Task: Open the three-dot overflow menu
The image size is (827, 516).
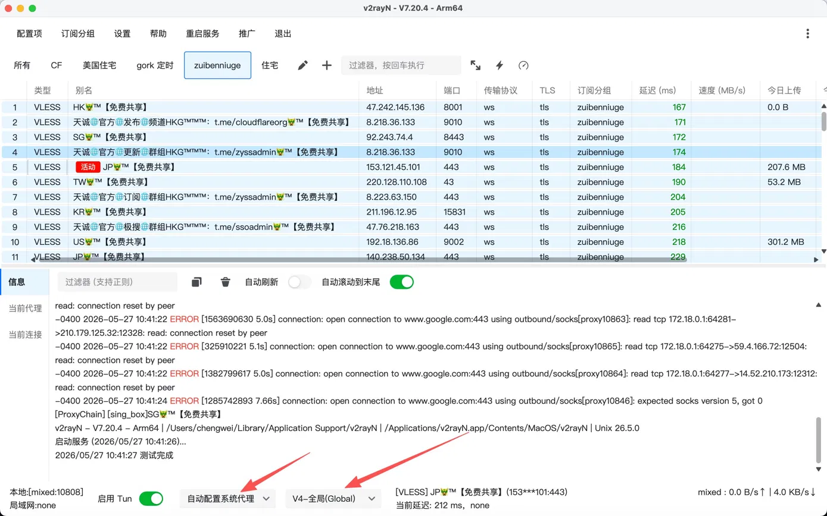Action: (x=807, y=34)
